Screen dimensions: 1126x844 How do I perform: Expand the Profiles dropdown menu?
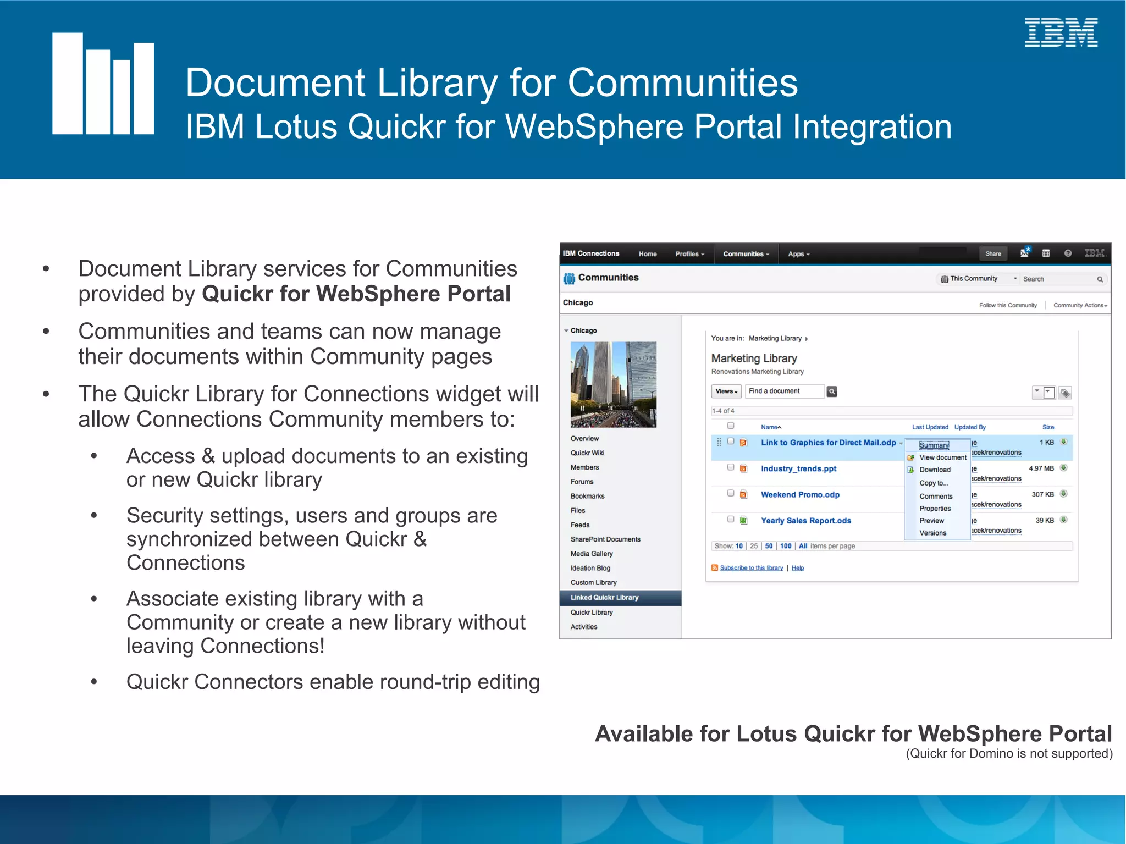(689, 254)
